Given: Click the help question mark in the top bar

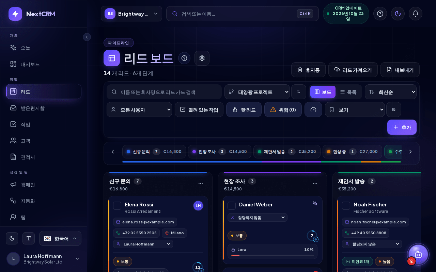Looking at the screenshot, I should pyautogui.click(x=380, y=14).
